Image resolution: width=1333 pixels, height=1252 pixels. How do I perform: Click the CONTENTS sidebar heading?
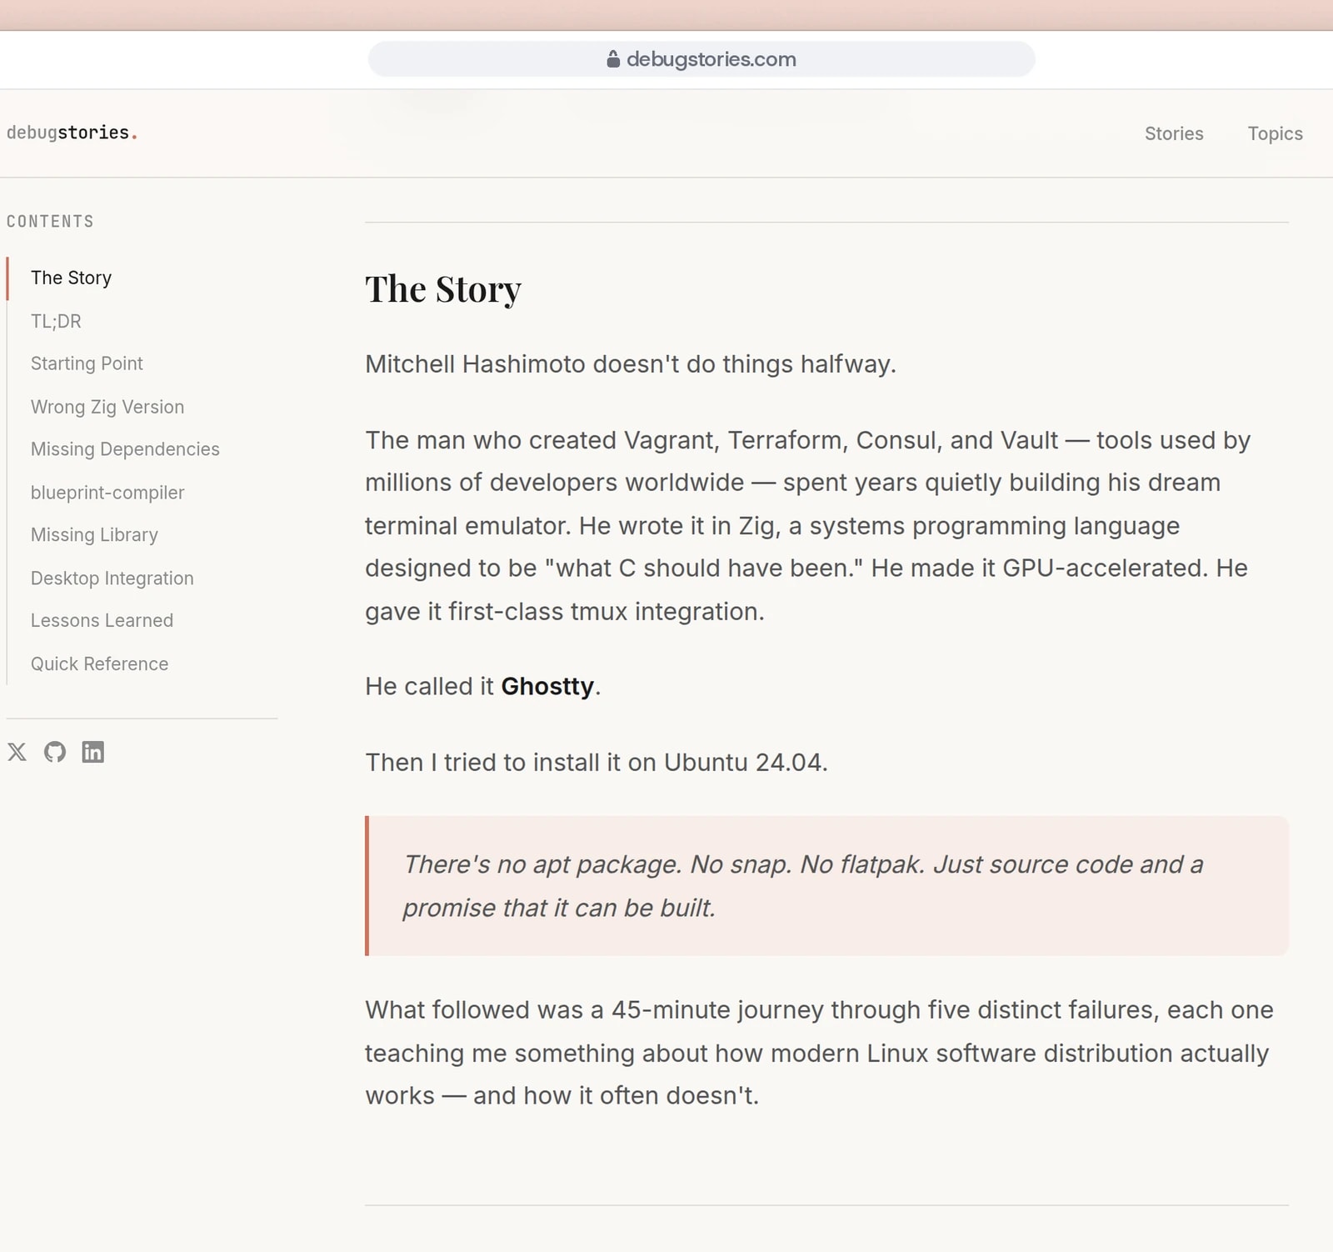pyautogui.click(x=50, y=222)
